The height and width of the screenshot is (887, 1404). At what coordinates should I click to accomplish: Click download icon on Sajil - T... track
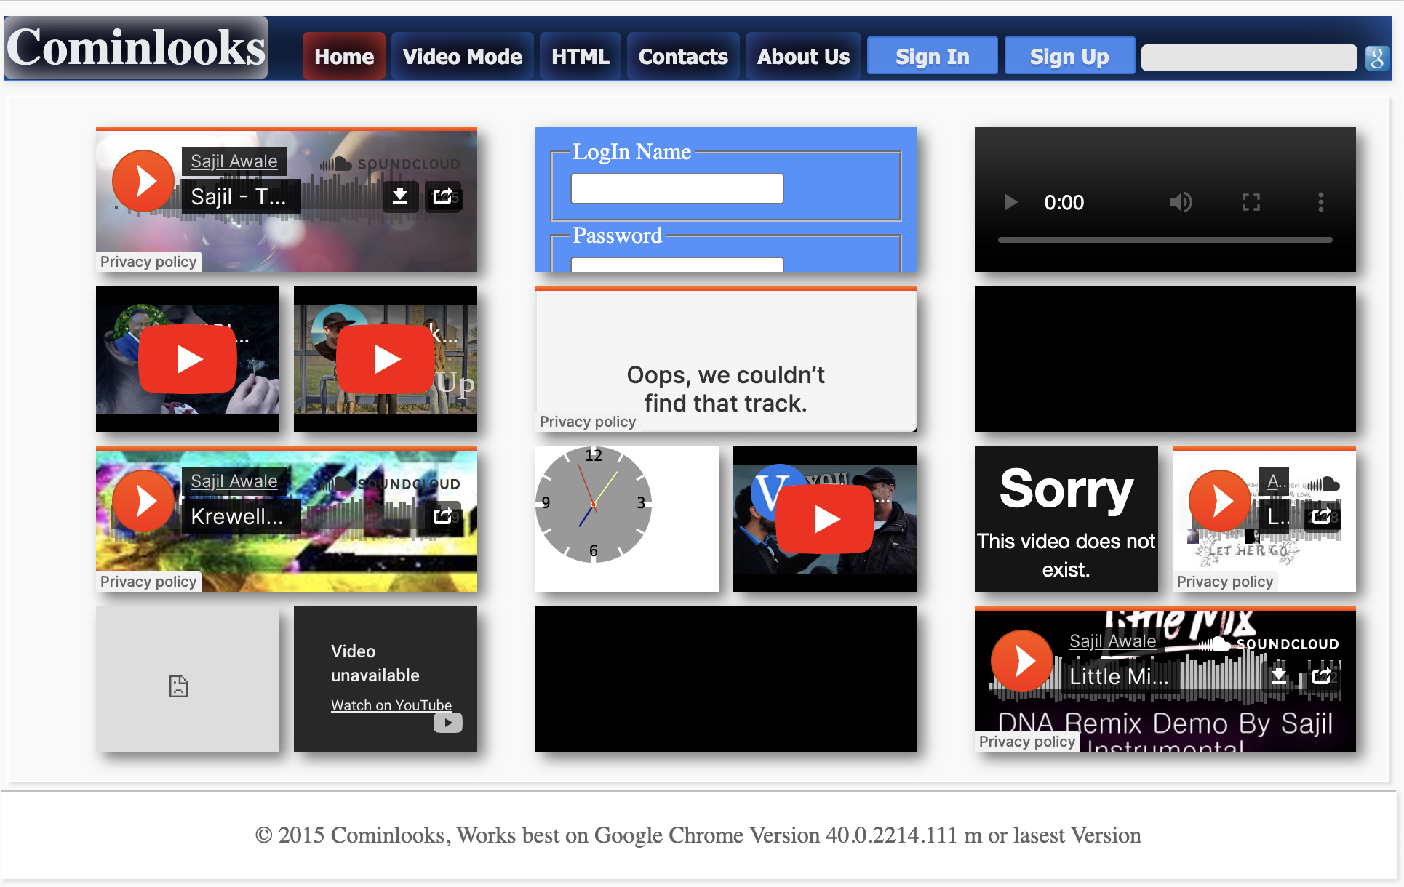pos(400,196)
